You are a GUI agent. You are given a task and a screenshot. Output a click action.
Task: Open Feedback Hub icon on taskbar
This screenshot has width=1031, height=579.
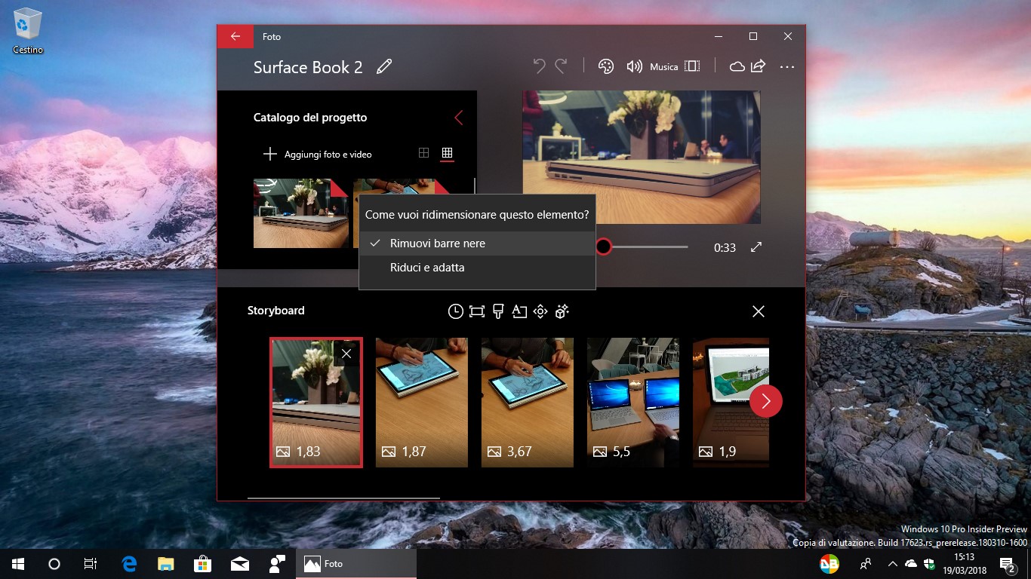click(277, 563)
